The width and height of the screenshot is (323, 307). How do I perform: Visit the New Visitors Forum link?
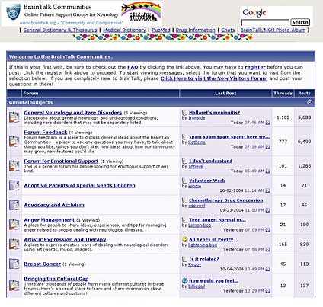click(x=214, y=78)
